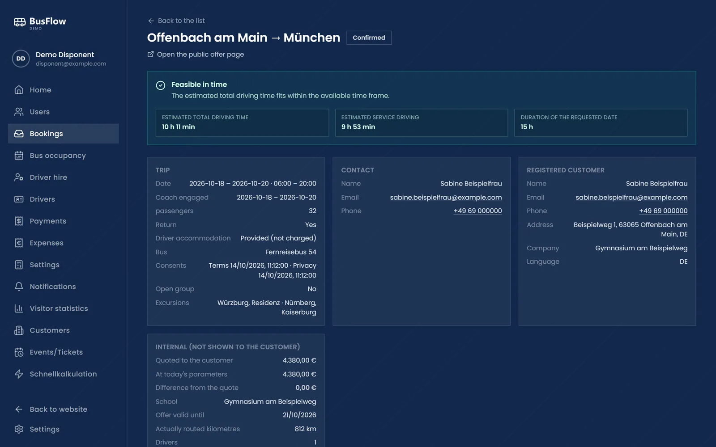
Task: Click the contact phone +49 69 000000
Action: coord(477,211)
